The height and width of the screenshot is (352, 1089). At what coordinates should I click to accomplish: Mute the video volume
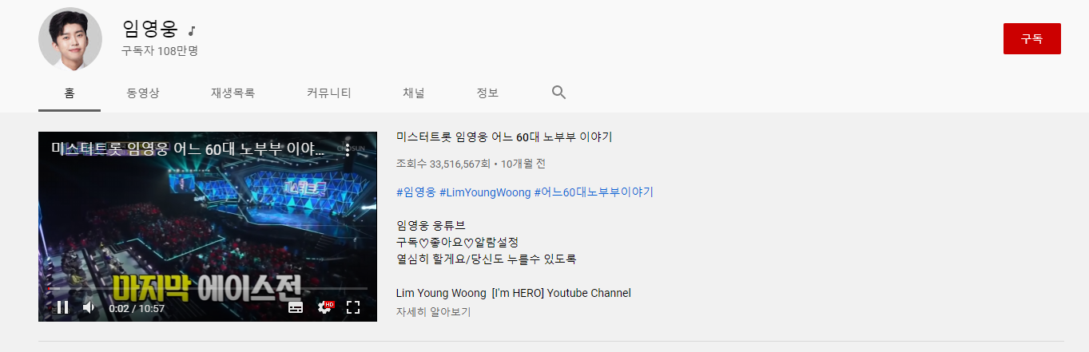tap(89, 307)
